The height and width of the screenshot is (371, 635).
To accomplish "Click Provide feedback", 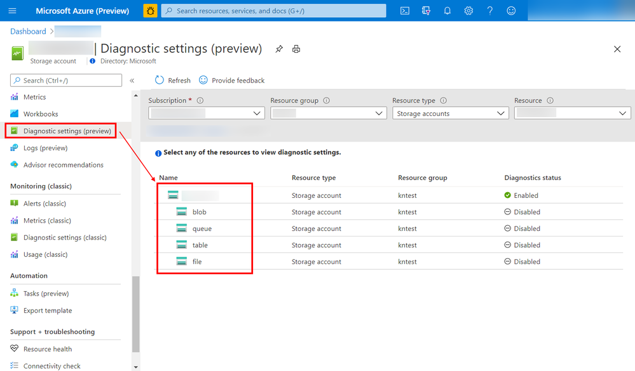I will [231, 81].
